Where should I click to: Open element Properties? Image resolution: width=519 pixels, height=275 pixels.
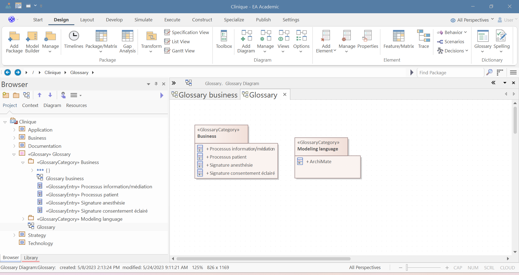tap(368, 39)
